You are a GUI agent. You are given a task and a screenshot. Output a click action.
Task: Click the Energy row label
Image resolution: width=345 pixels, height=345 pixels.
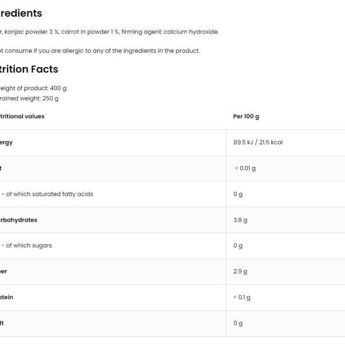(x=6, y=142)
